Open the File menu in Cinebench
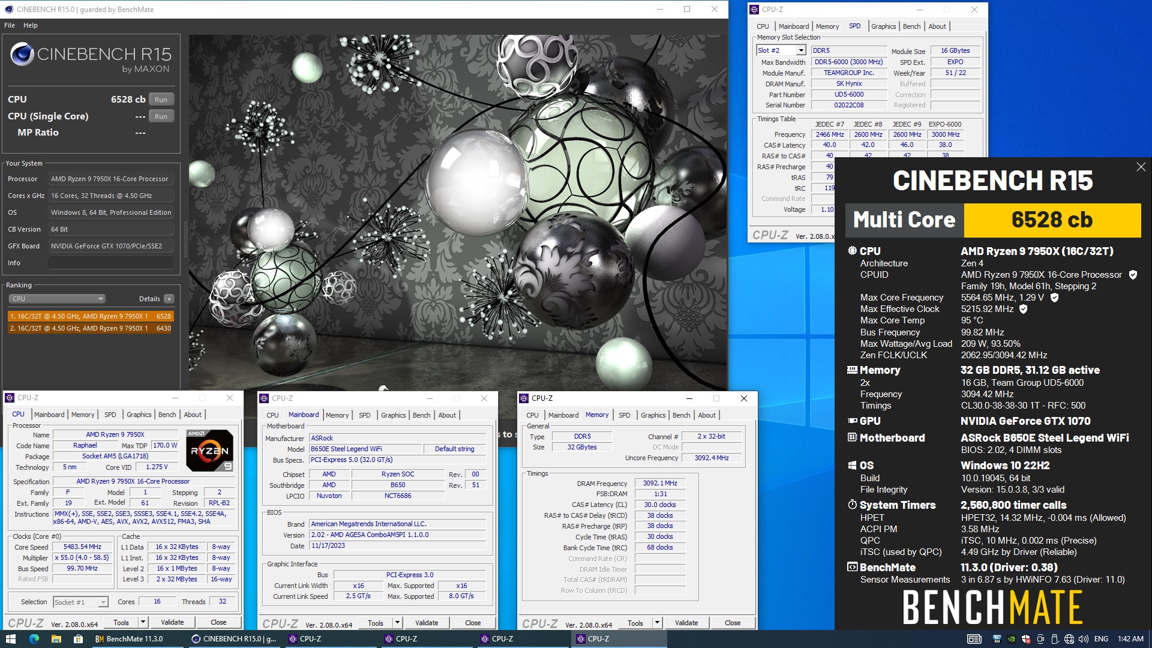The image size is (1152, 648). click(10, 25)
